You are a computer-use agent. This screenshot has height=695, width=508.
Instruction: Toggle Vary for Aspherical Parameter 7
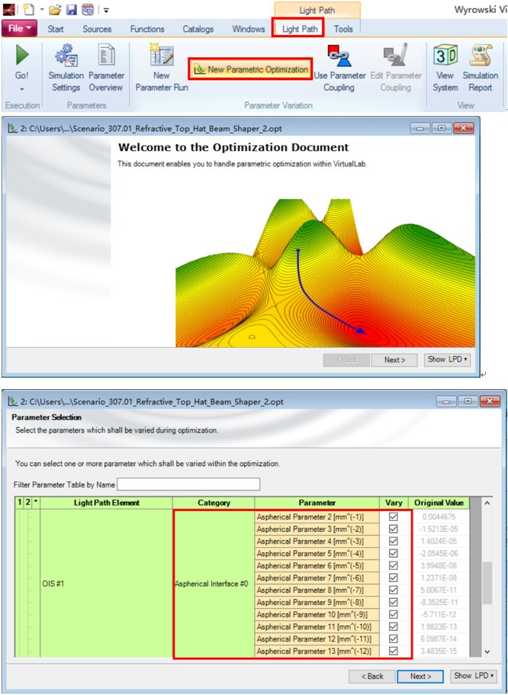(x=393, y=578)
